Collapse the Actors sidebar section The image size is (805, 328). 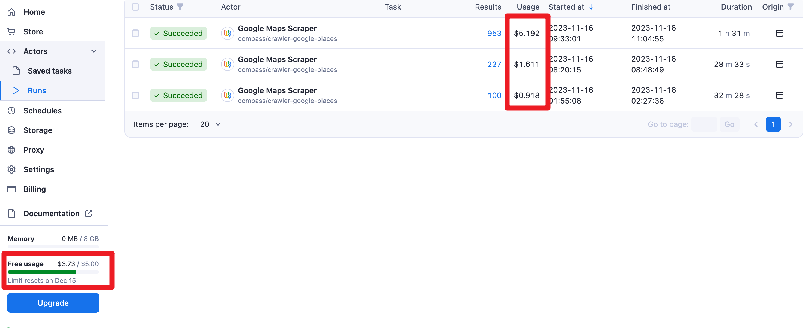94,51
